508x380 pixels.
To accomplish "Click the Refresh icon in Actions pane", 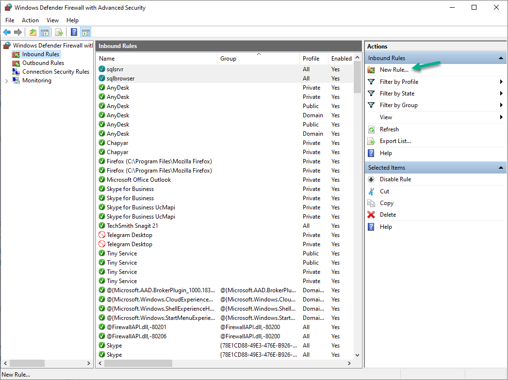I will (x=371, y=129).
